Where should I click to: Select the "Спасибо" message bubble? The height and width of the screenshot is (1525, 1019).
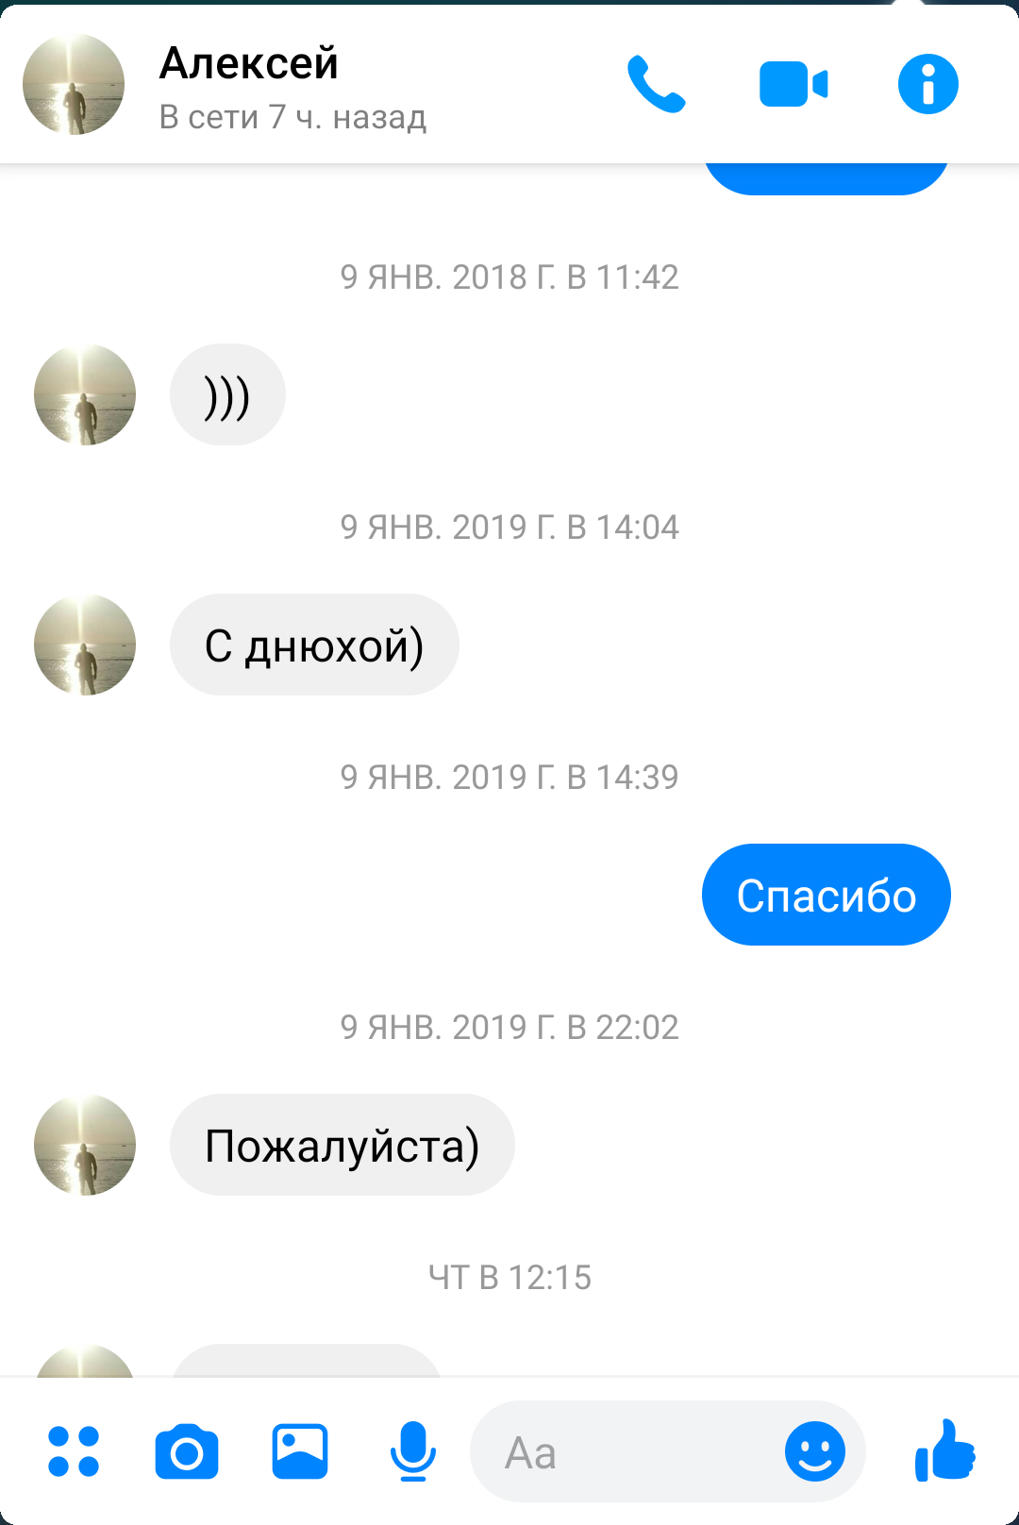pyautogui.click(x=827, y=895)
